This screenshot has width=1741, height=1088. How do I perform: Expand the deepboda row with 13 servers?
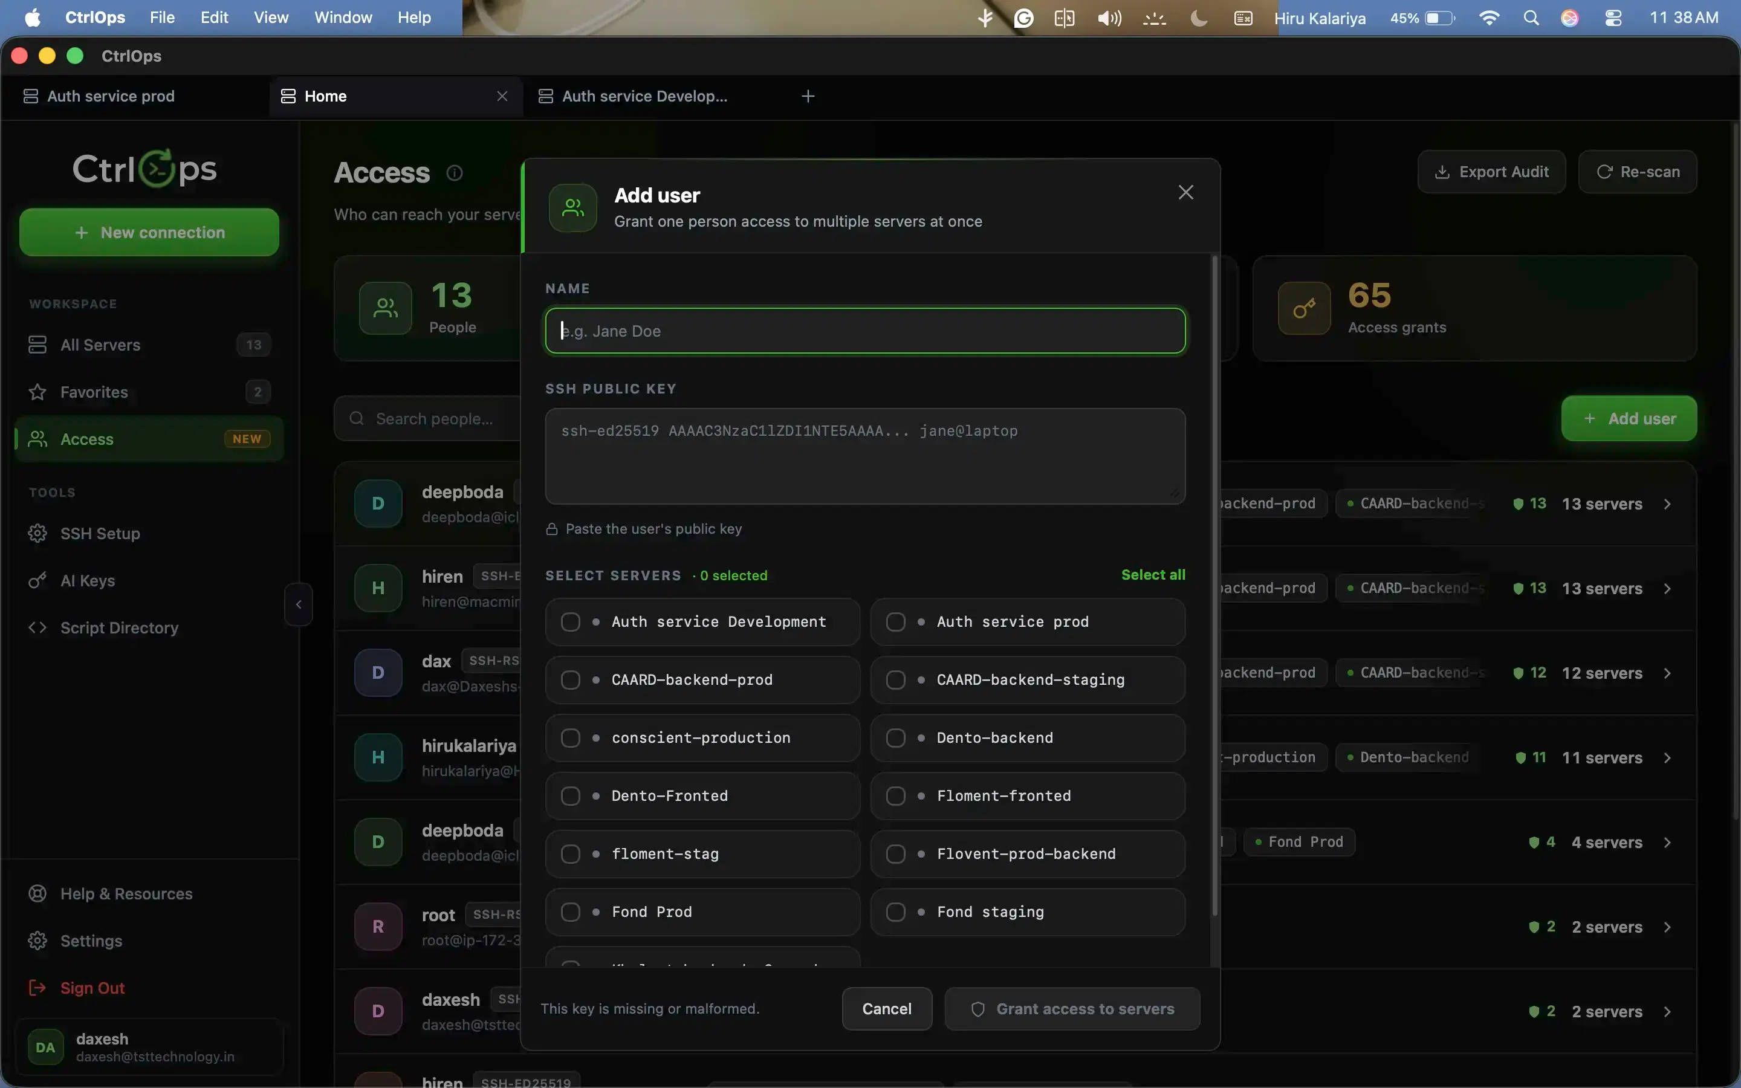(1667, 504)
